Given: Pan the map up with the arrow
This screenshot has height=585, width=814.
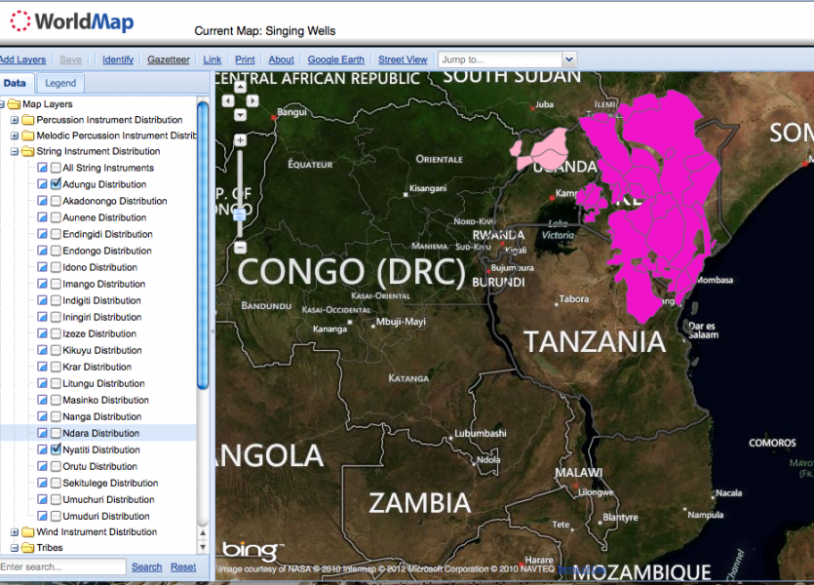Looking at the screenshot, I should coord(240,87).
